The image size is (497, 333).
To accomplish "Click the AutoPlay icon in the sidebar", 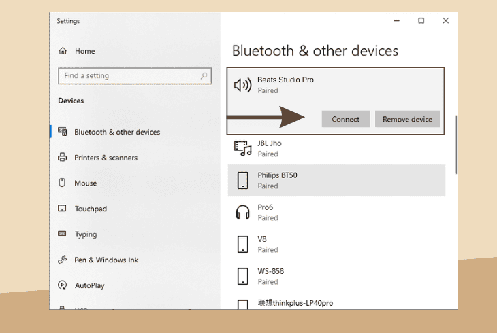I will (63, 285).
